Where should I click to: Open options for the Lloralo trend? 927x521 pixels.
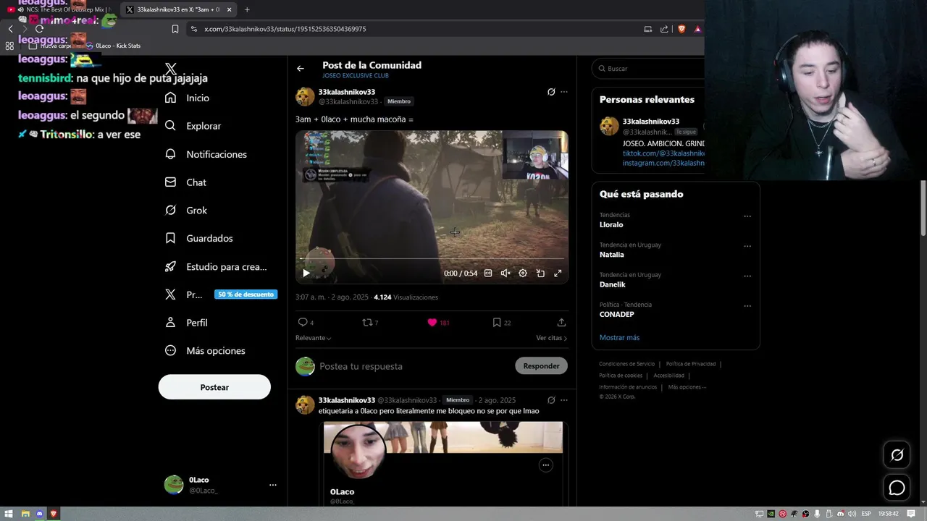click(x=747, y=216)
